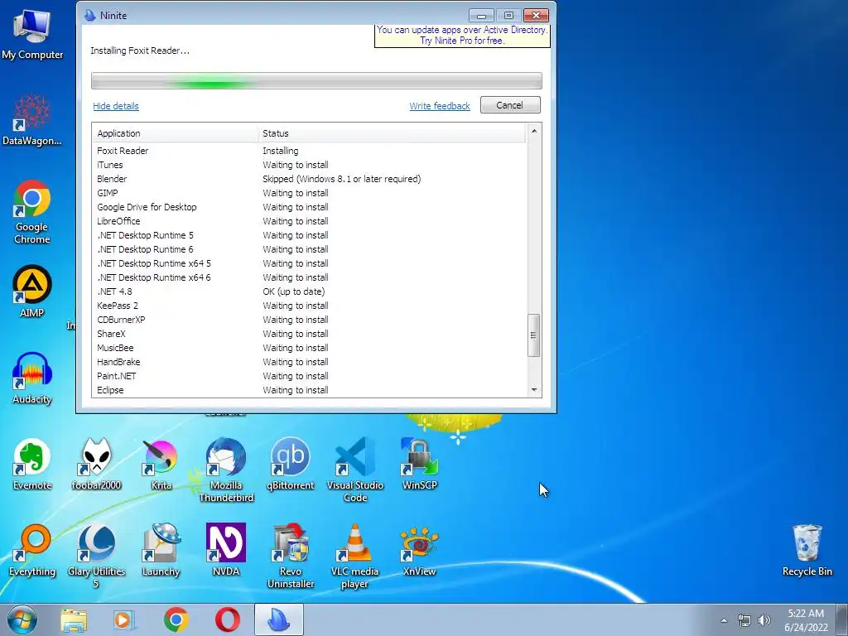Open the Audacity desktop shortcut
Viewport: 848px width, 636px height.
pos(32,378)
